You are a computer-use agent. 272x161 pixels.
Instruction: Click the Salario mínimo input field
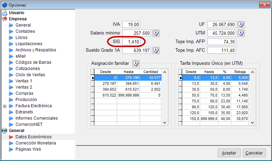pos(137,33)
